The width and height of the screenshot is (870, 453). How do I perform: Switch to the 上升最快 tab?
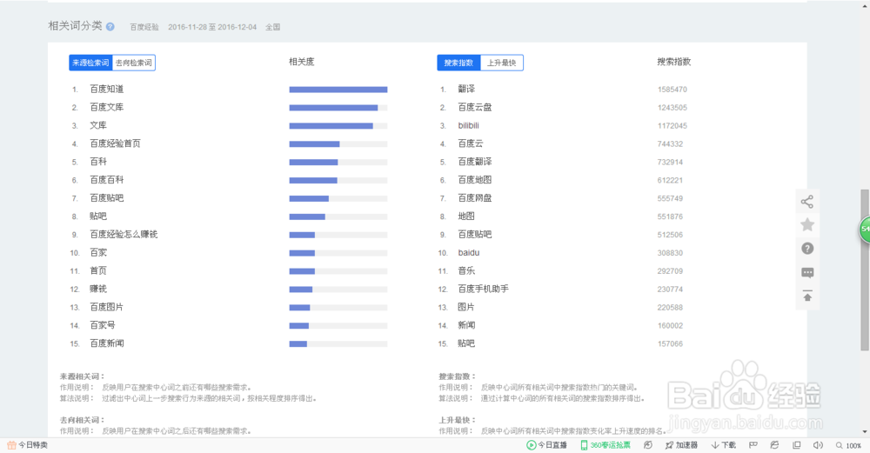tap(502, 63)
